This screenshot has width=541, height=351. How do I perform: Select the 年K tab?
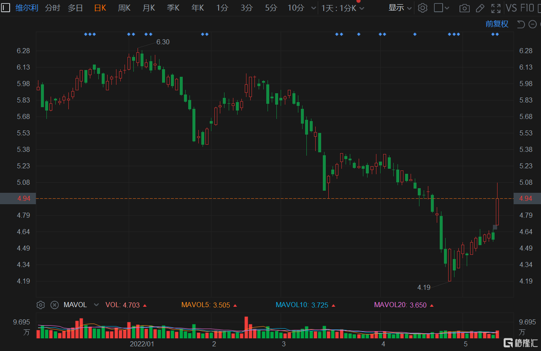197,8
